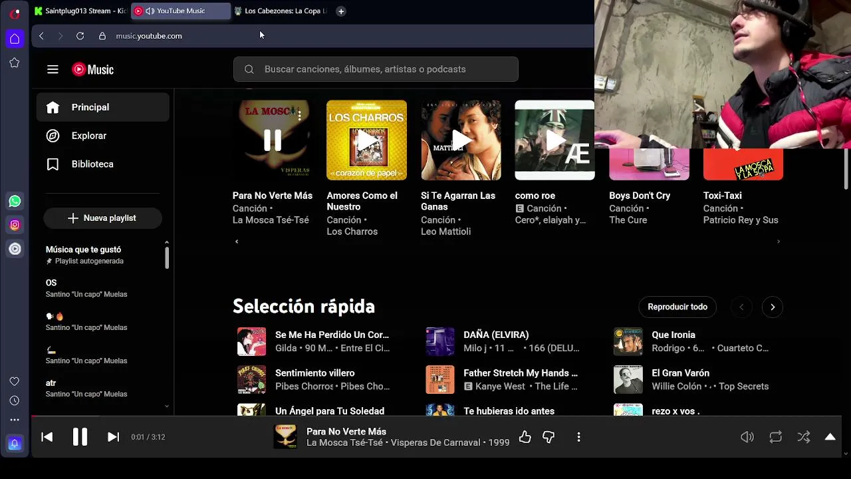The height and width of the screenshot is (479, 851).
Task: Open Te hubieras ido antes
Action: (x=509, y=411)
